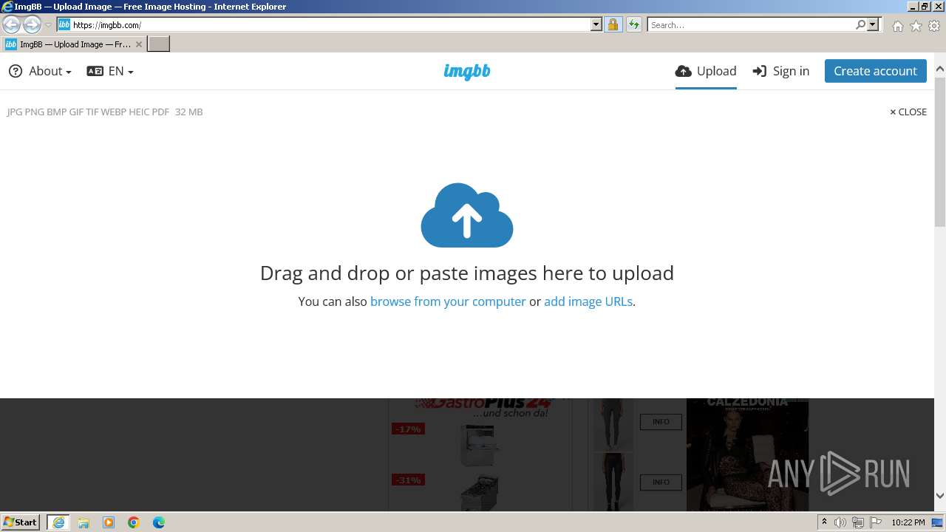Launch Edge from the taskbar

[x=159, y=522]
